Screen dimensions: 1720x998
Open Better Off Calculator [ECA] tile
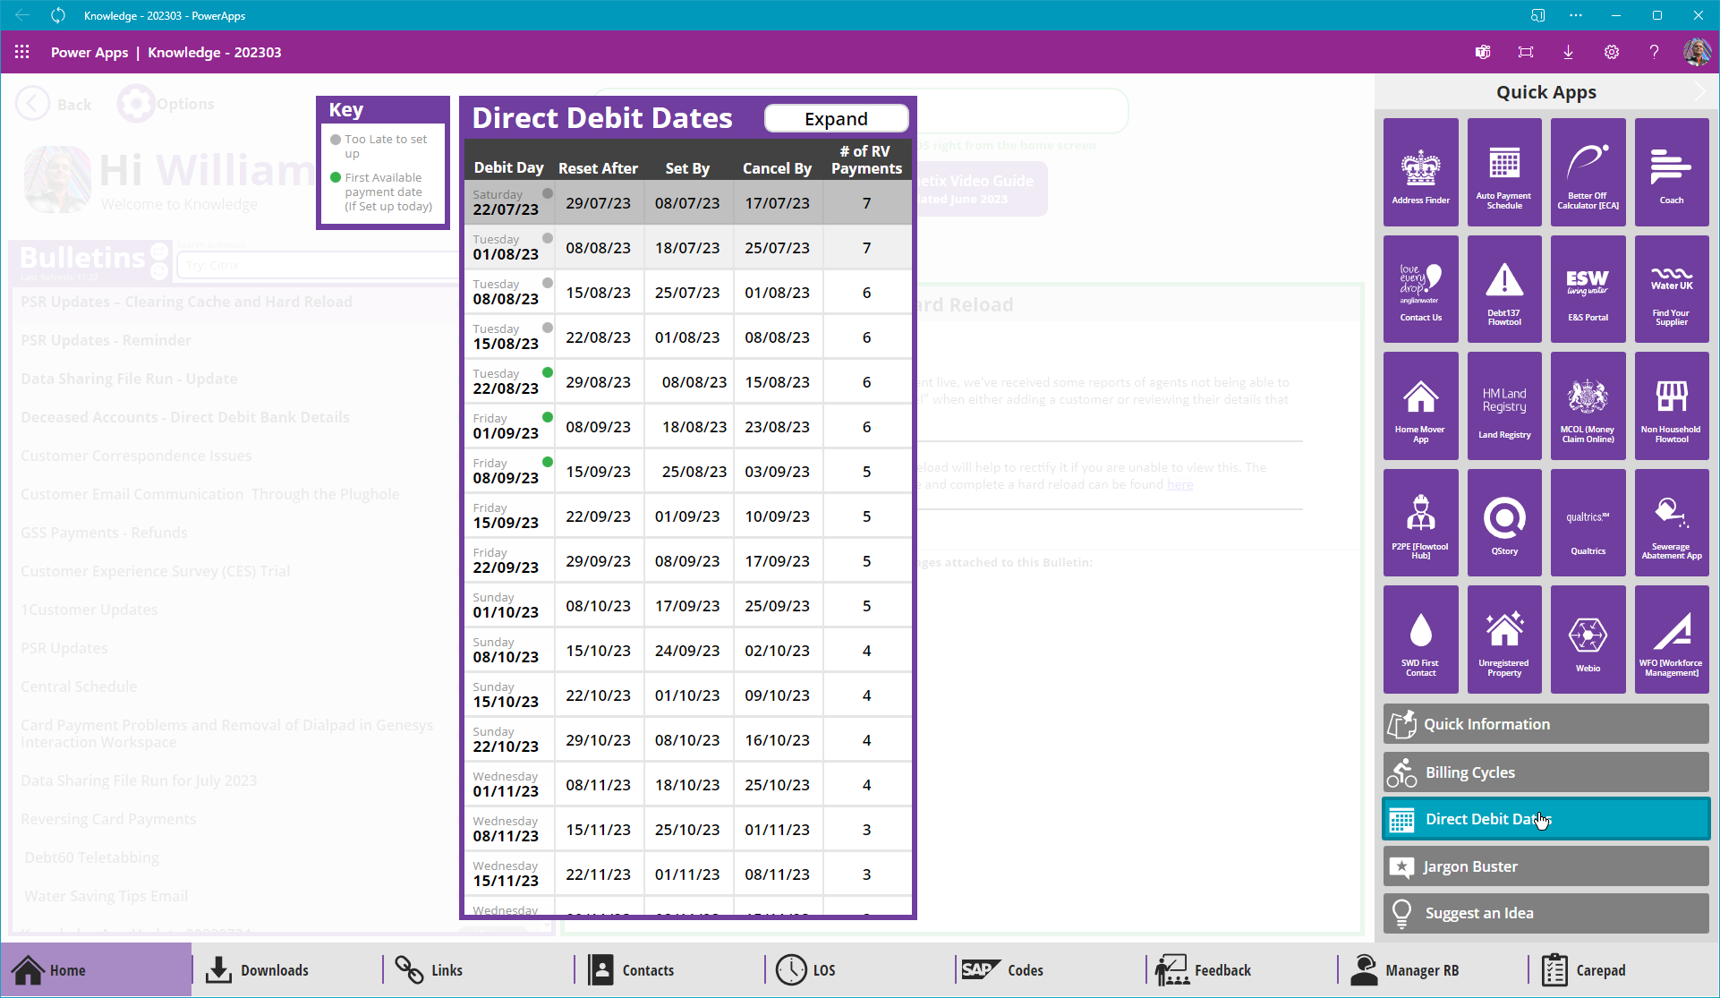(x=1588, y=172)
